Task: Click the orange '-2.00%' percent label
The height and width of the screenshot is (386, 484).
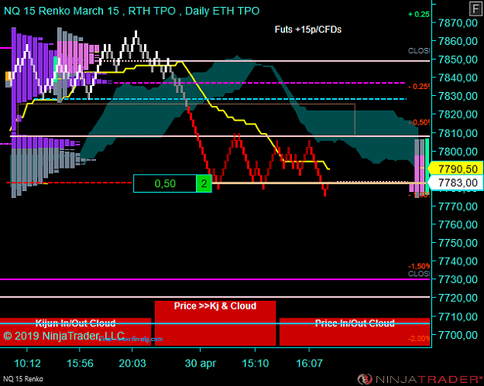Action: point(419,339)
